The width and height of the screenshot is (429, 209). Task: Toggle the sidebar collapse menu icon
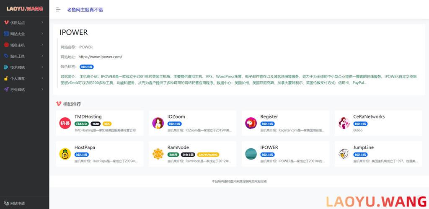[x=58, y=10]
